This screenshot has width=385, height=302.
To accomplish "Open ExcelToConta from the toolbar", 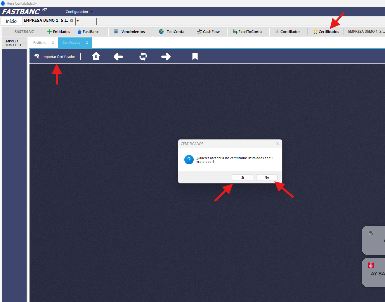I will click(247, 32).
